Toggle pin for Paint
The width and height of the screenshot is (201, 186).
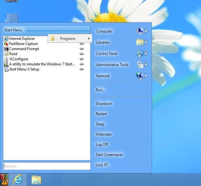click(82, 54)
